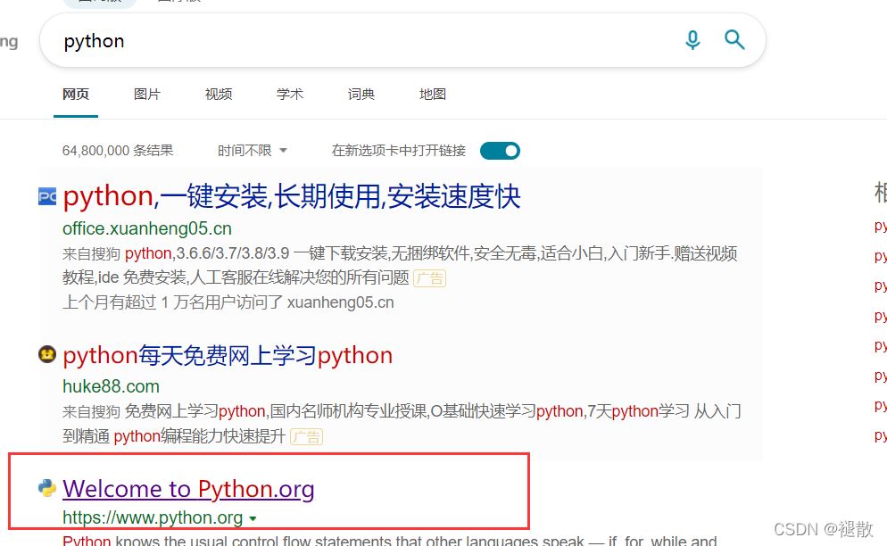Visit the office.xuanheng05.cn URL

147,228
